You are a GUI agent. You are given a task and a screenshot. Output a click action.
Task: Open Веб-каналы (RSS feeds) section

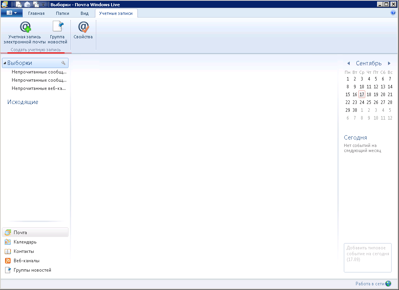pyautogui.click(x=26, y=261)
